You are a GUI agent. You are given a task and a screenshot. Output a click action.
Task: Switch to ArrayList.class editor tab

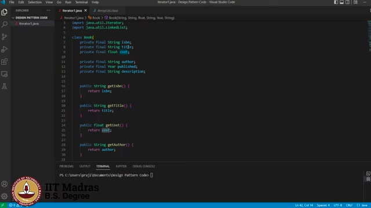(108, 10)
